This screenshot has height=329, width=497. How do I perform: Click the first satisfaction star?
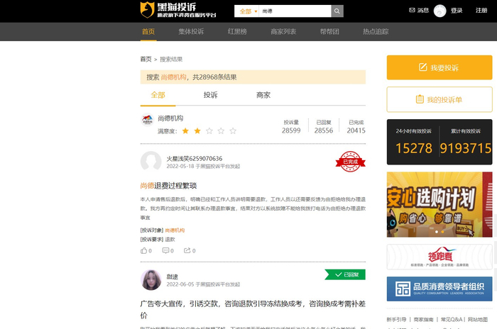point(185,130)
